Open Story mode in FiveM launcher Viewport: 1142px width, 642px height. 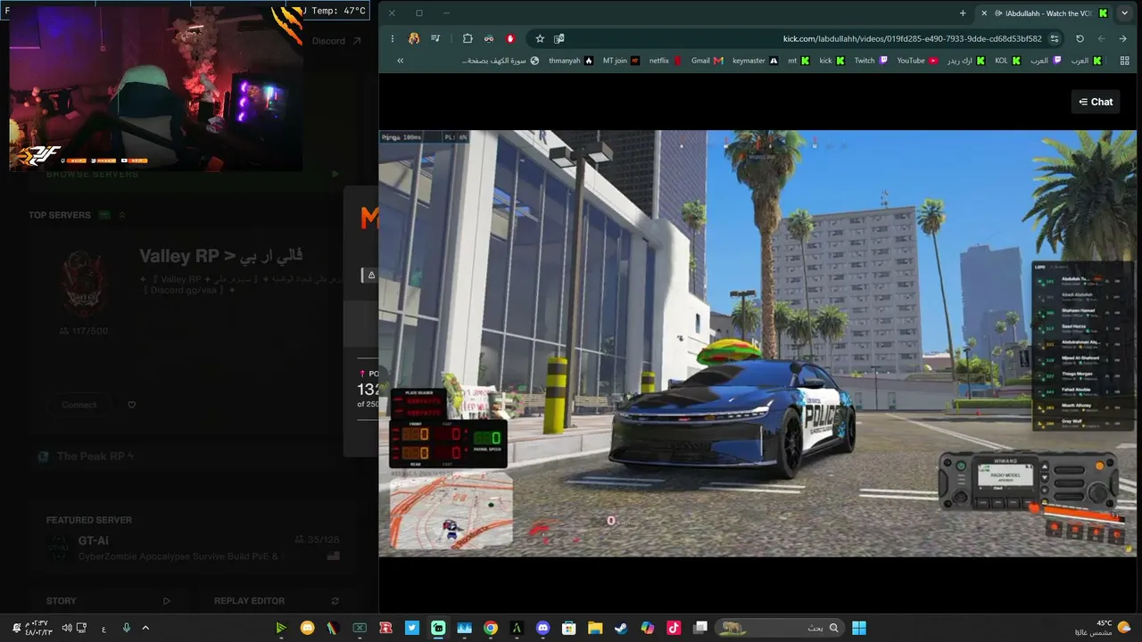click(x=108, y=601)
